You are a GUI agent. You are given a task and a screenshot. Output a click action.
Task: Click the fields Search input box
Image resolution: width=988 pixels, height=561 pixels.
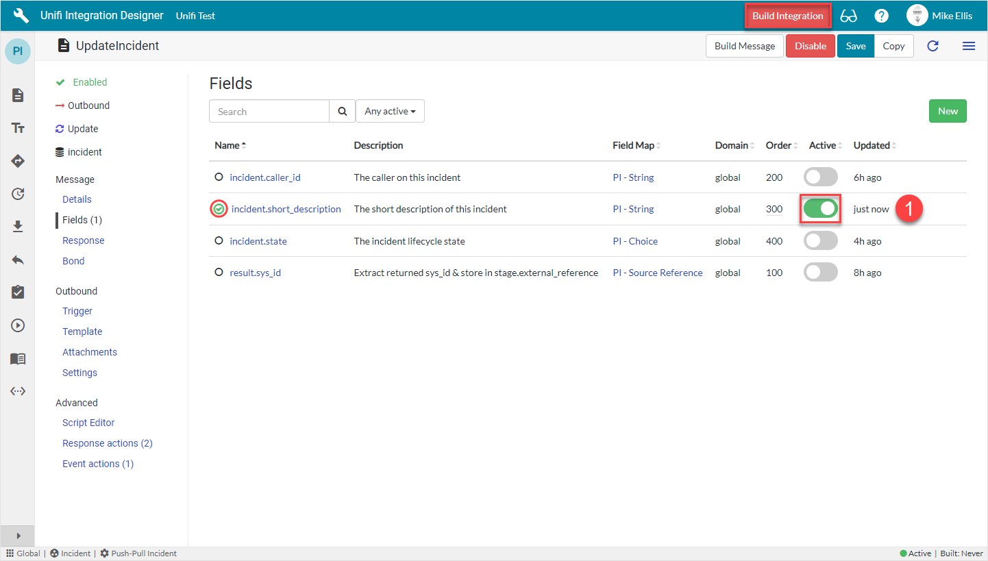269,112
